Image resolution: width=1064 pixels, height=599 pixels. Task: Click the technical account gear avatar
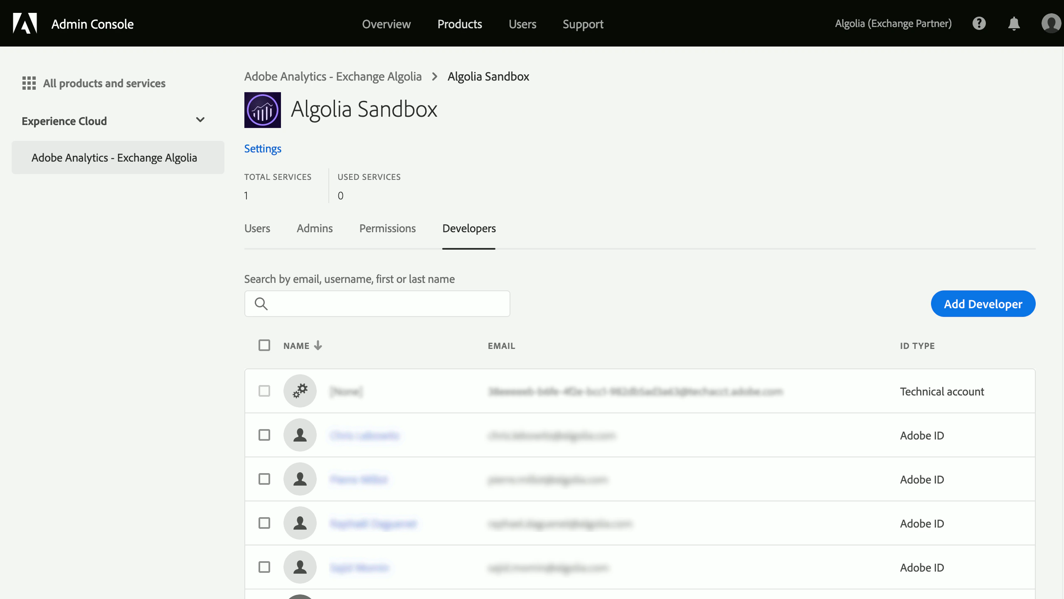coord(300,391)
